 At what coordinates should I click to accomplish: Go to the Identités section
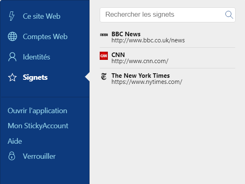click(x=36, y=57)
